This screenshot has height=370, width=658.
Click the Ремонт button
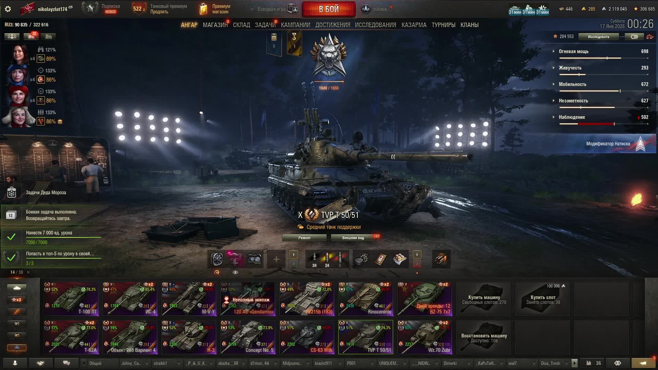click(304, 238)
